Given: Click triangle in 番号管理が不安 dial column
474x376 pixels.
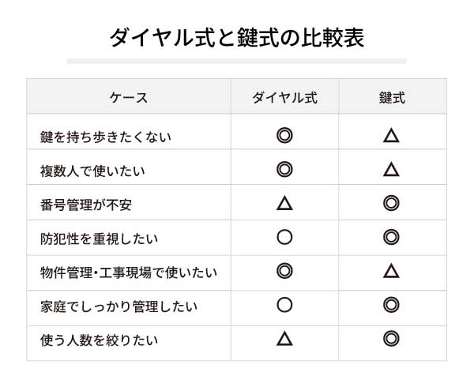Looking at the screenshot, I should [x=285, y=204].
